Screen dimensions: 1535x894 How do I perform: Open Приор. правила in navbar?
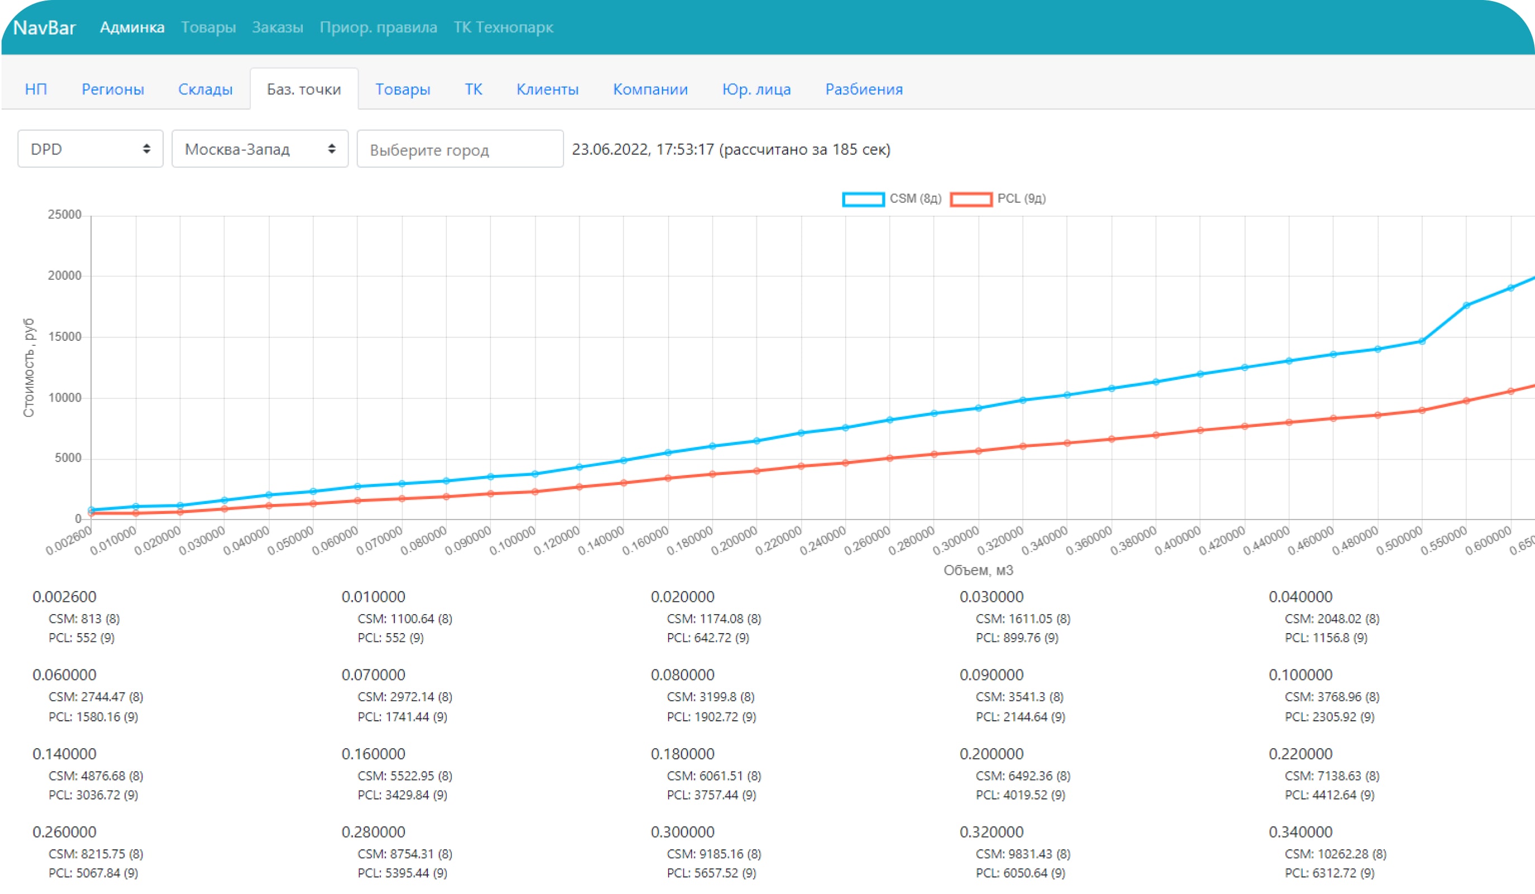(x=378, y=27)
